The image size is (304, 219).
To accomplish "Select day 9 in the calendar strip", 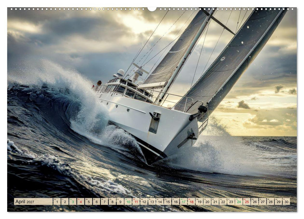I will click(x=120, y=201).
